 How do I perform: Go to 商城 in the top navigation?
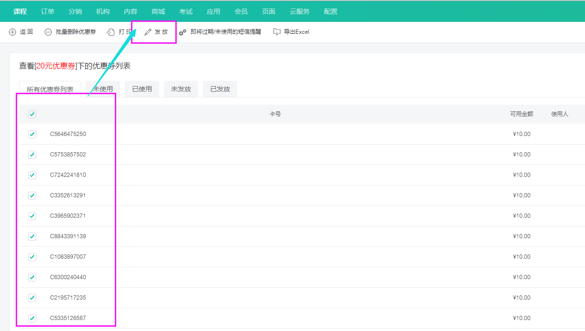tap(158, 11)
